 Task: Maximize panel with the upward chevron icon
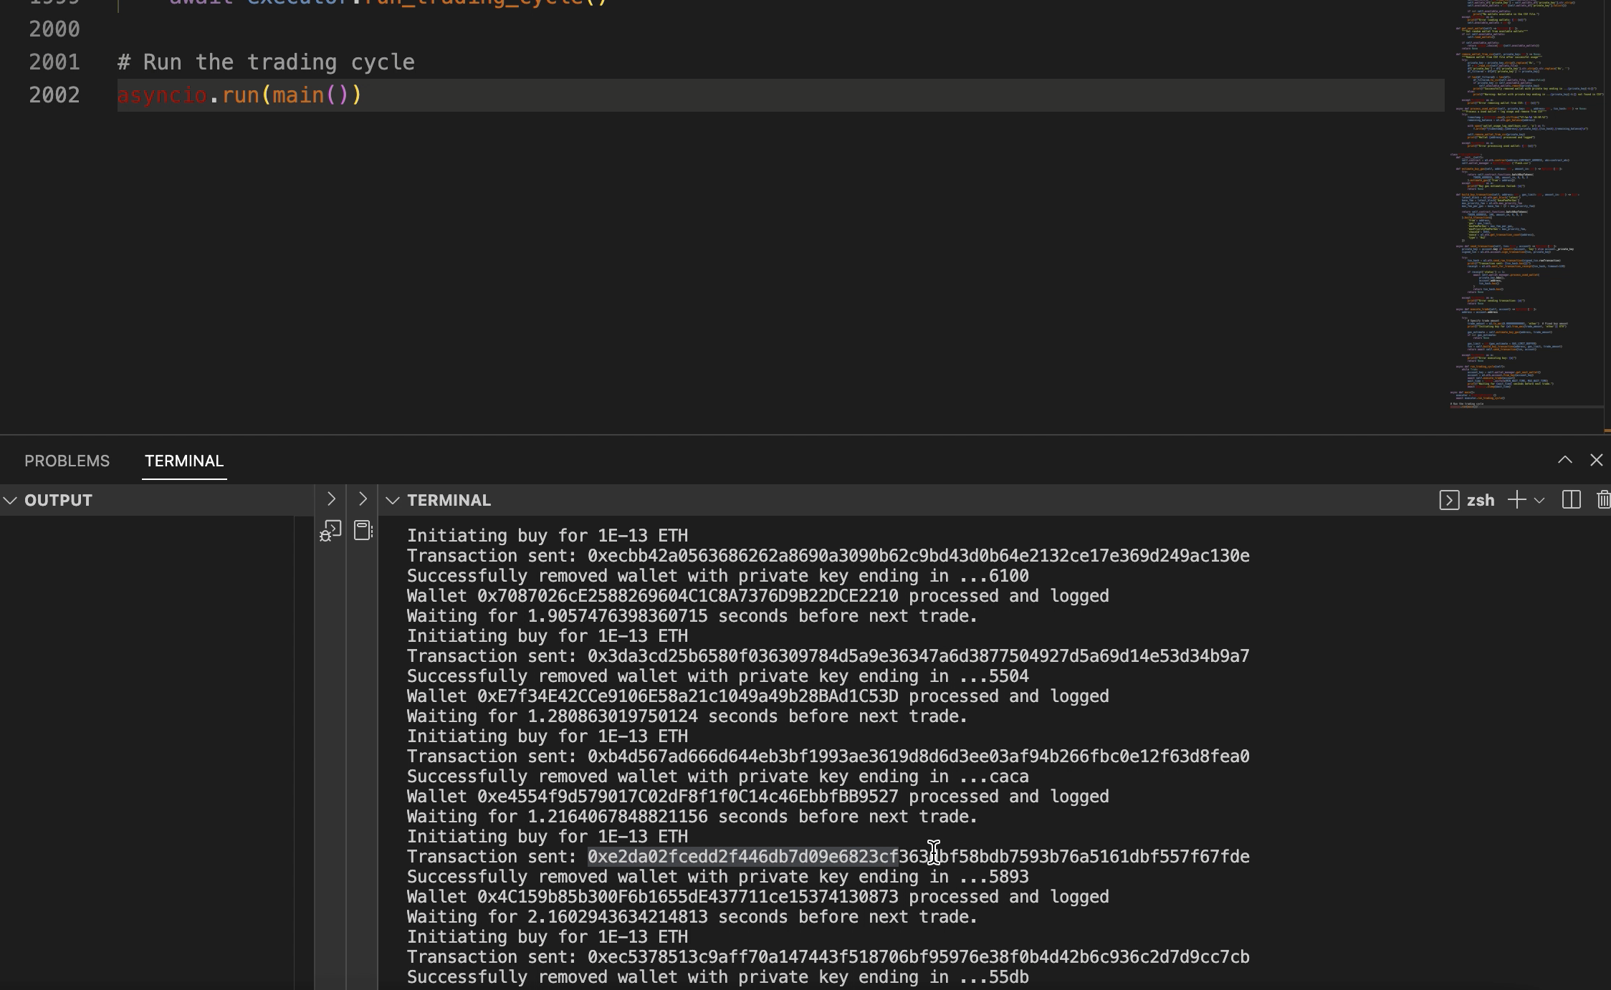[1564, 460]
